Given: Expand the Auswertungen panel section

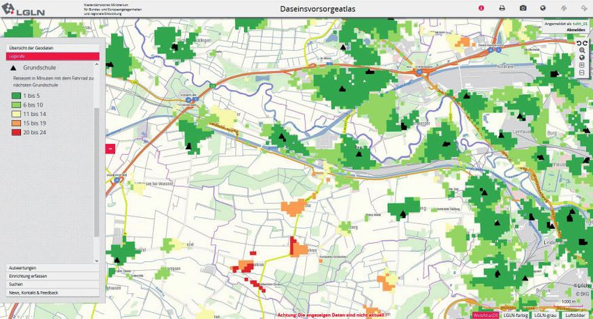Looking at the screenshot, I should coord(53,268).
